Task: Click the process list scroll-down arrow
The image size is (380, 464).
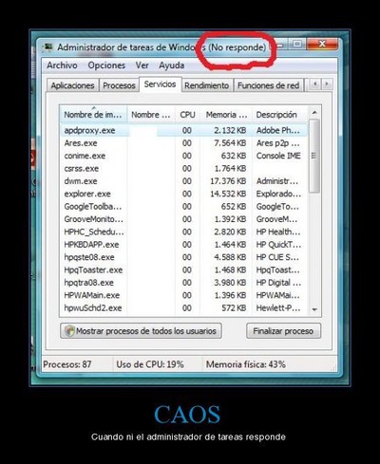Action: 314,309
